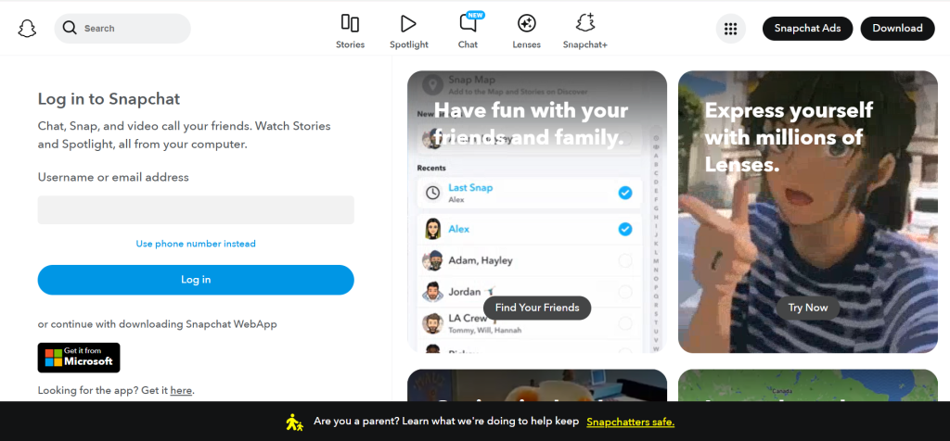
Task: Toggle the Last Snap checkmark
Action: click(624, 193)
